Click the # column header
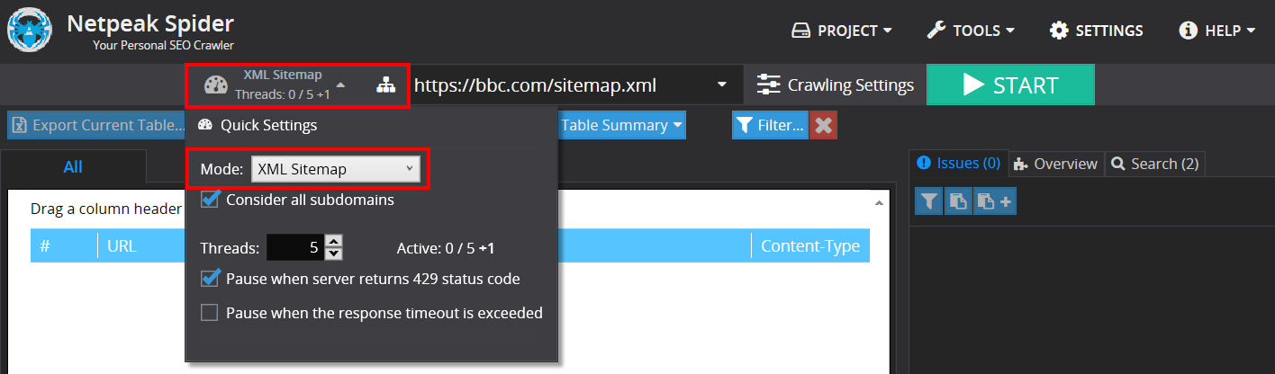The height and width of the screenshot is (374, 1275). 64,246
